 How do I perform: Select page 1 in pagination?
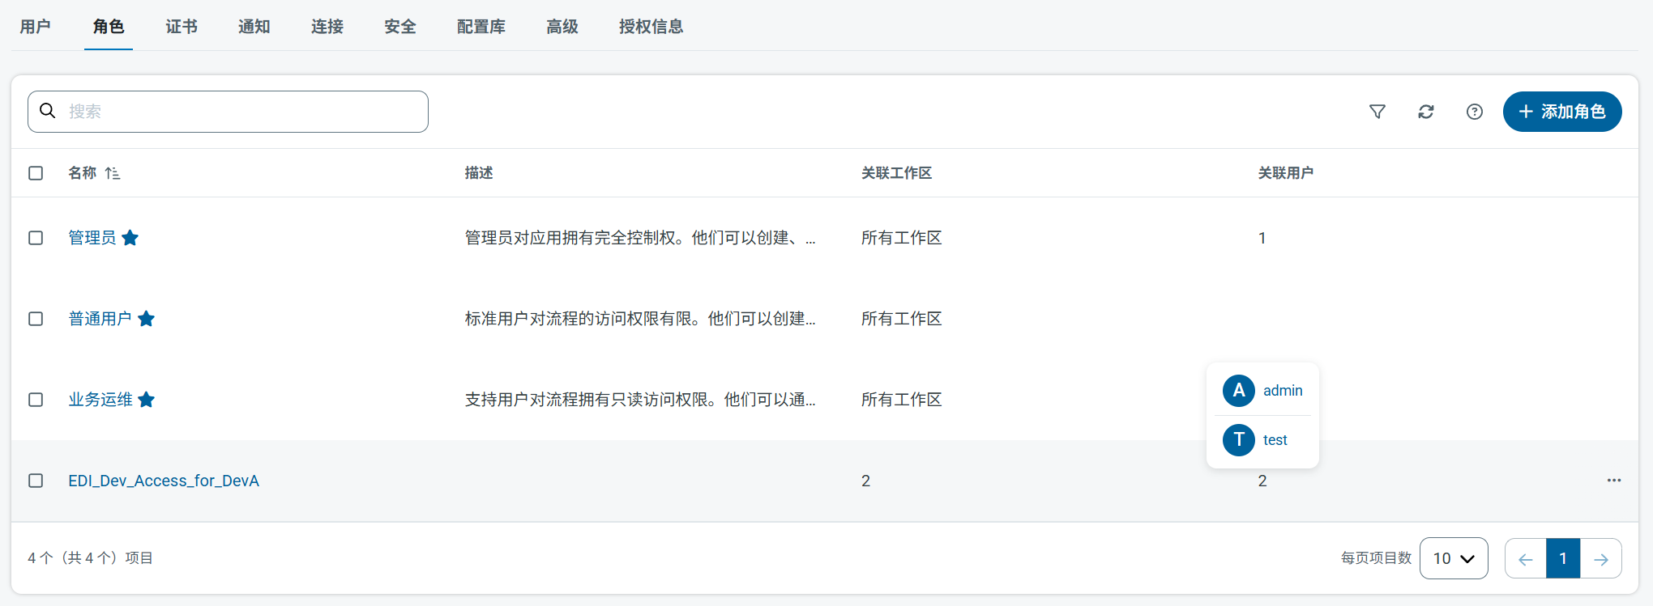[1562, 559]
